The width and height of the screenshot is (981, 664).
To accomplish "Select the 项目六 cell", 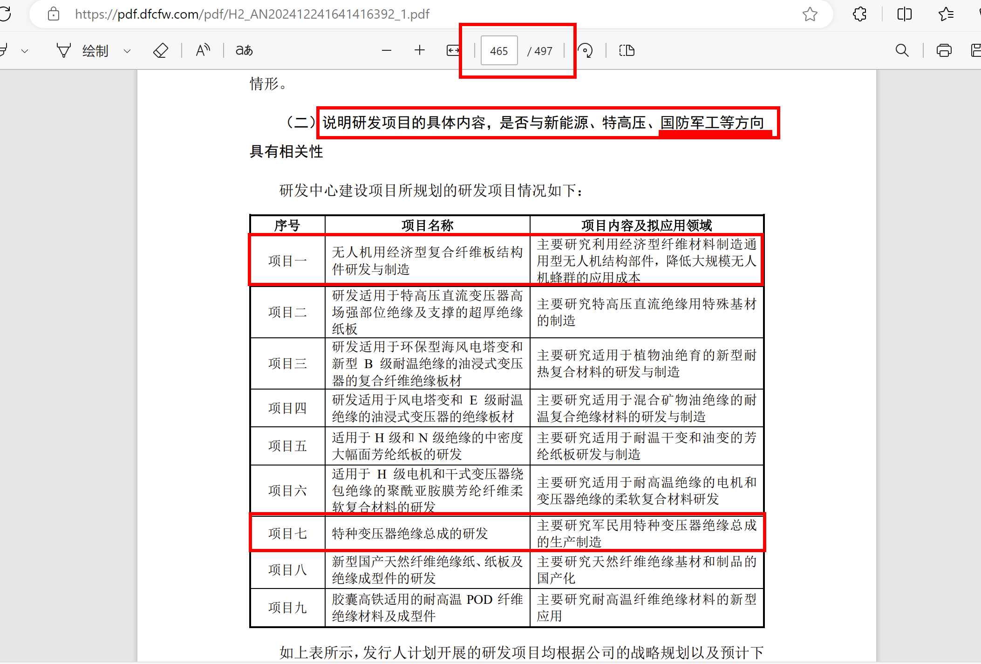I will 287,490.
